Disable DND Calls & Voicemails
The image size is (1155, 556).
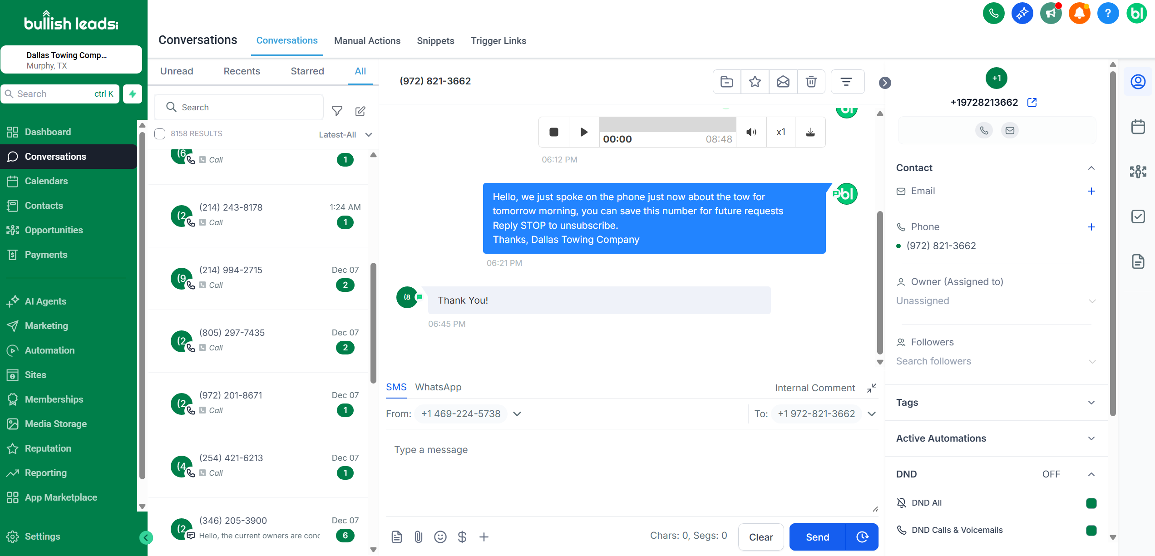pyautogui.click(x=1091, y=530)
